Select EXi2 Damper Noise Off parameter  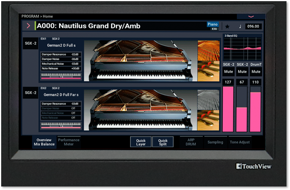click(61, 108)
